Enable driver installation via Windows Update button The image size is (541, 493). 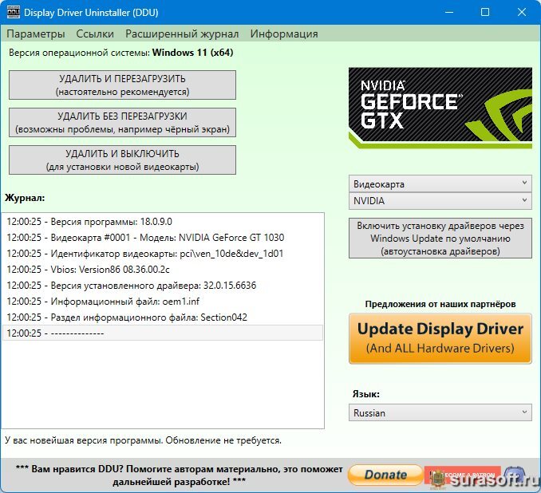coord(440,238)
